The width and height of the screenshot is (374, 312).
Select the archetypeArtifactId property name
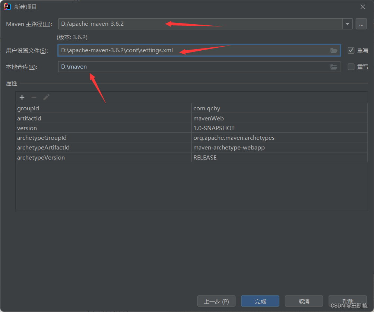43,148
